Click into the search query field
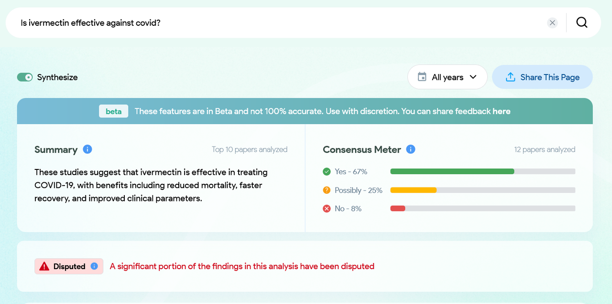Screen dimensions: 612x304 click(277, 23)
